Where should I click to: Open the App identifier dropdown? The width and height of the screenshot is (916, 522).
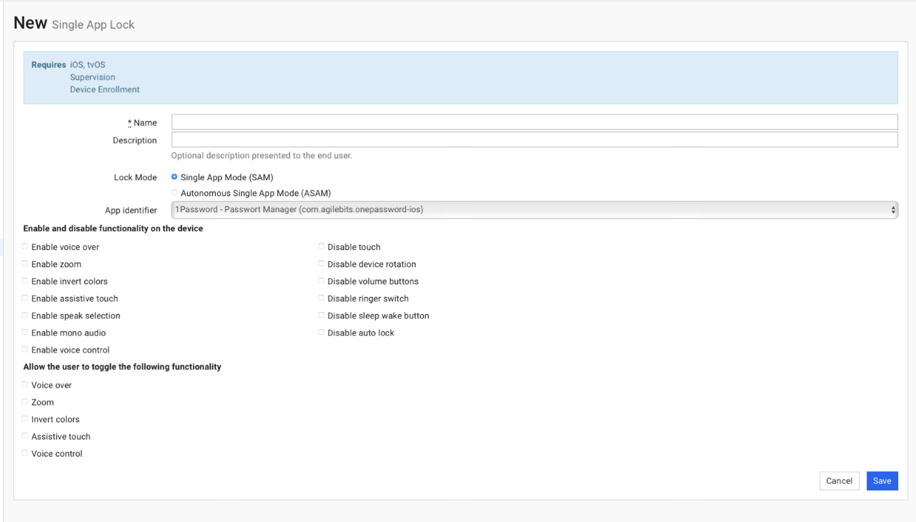534,210
